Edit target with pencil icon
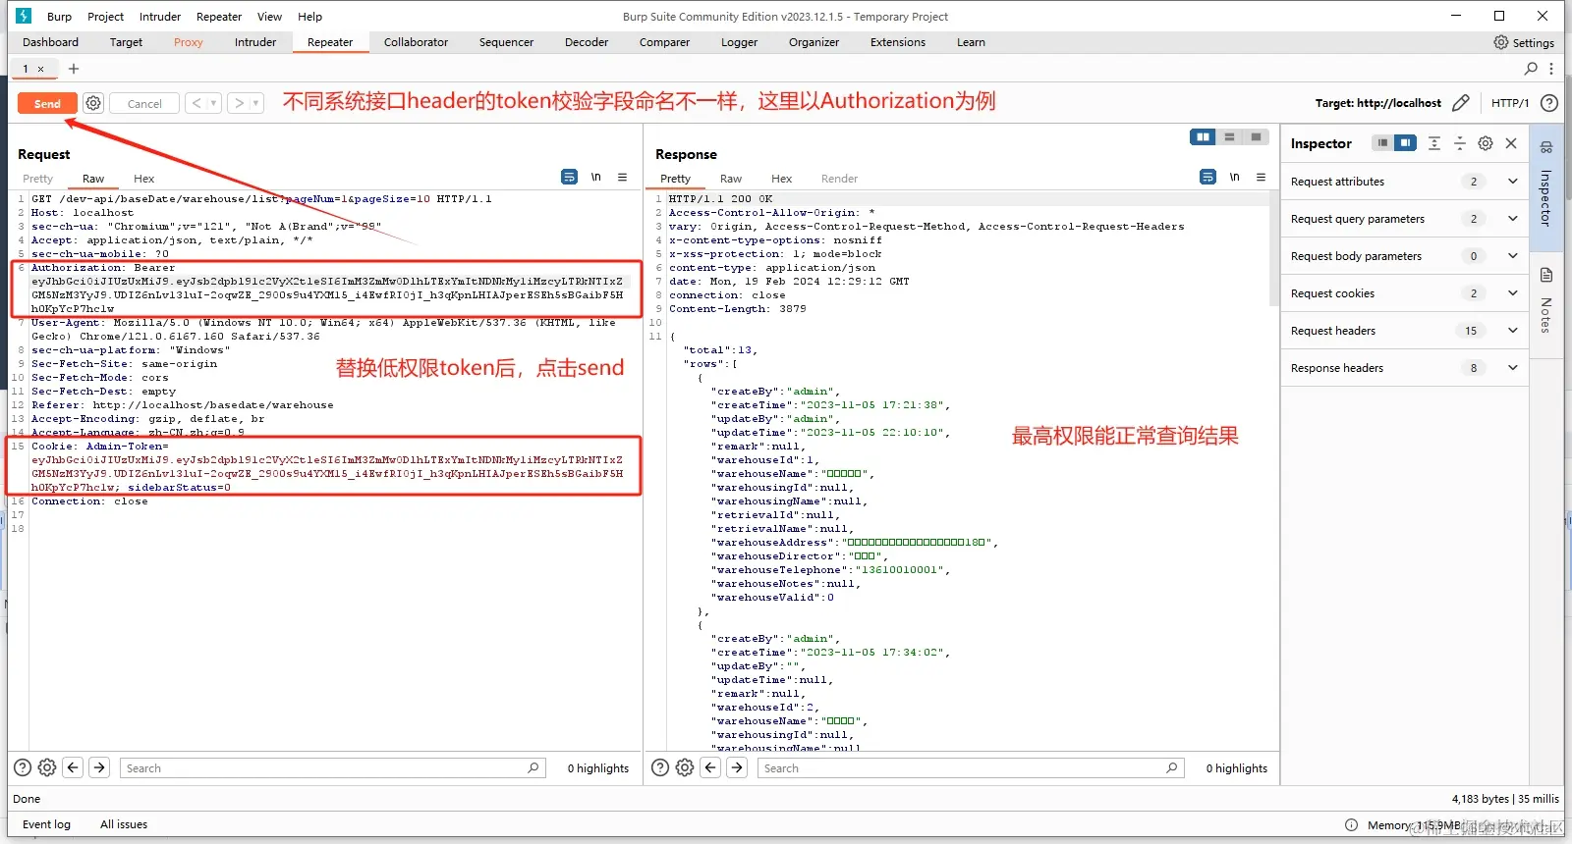The width and height of the screenshot is (1572, 844). [1461, 103]
